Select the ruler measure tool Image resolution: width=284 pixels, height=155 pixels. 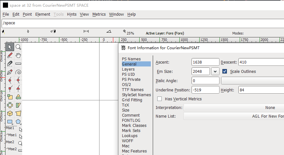tap(18, 64)
